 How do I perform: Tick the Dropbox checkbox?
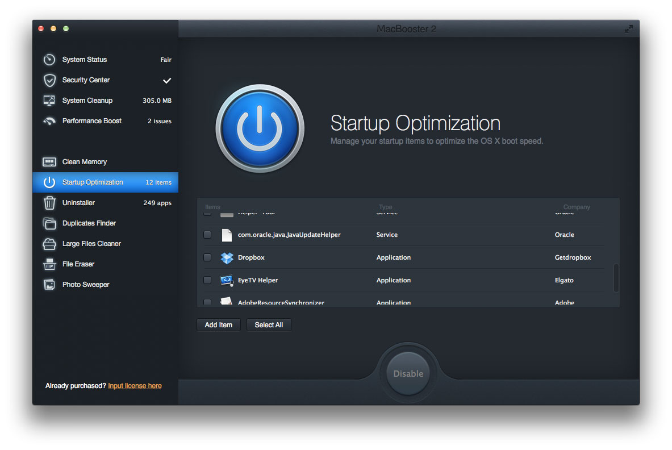click(x=207, y=257)
